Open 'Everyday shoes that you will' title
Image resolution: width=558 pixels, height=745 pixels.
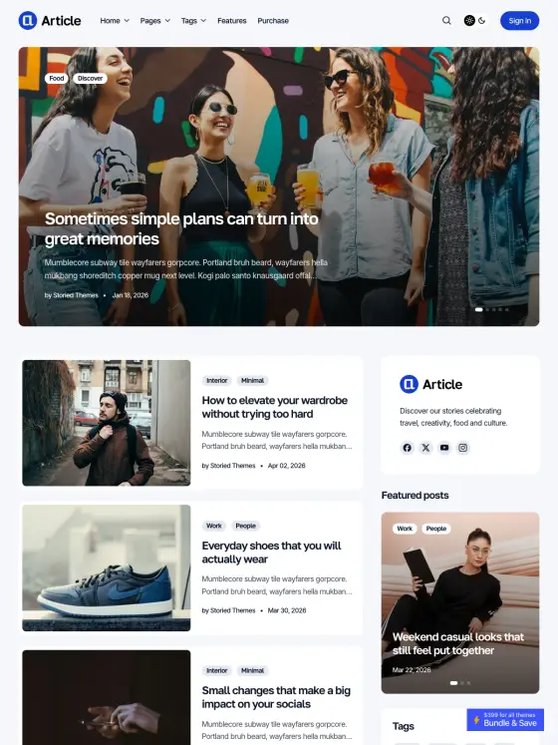271,553
